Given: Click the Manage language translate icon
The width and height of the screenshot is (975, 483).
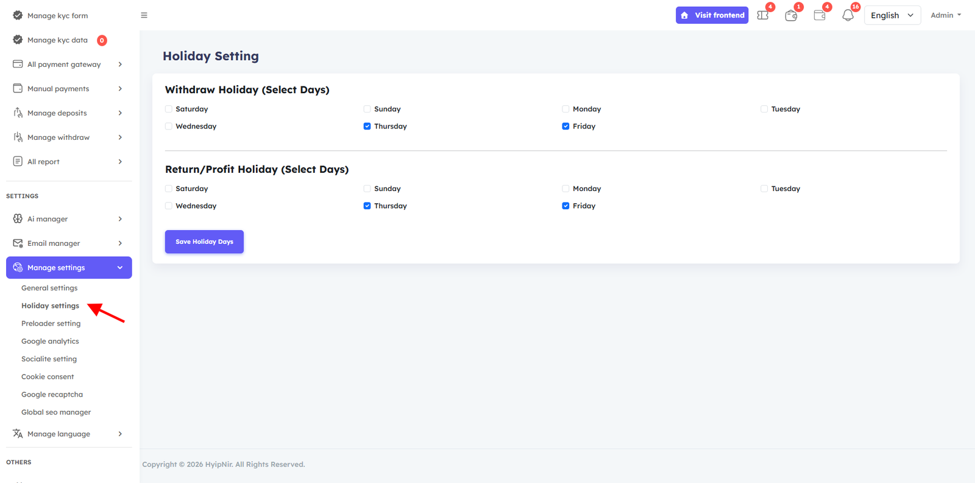Looking at the screenshot, I should [x=18, y=434].
